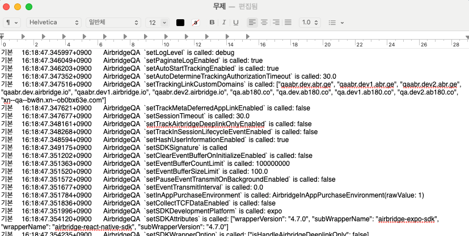Click the text AirbridgeInAppPurchaseEnvironment(rawValue: 1)
Screen dimensions: 469x236
pos(348,195)
